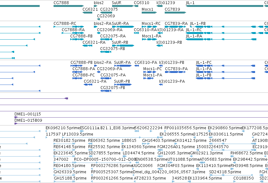Select EST AT28233.5prime
The height and width of the screenshot is (183, 268).
(x=150, y=178)
